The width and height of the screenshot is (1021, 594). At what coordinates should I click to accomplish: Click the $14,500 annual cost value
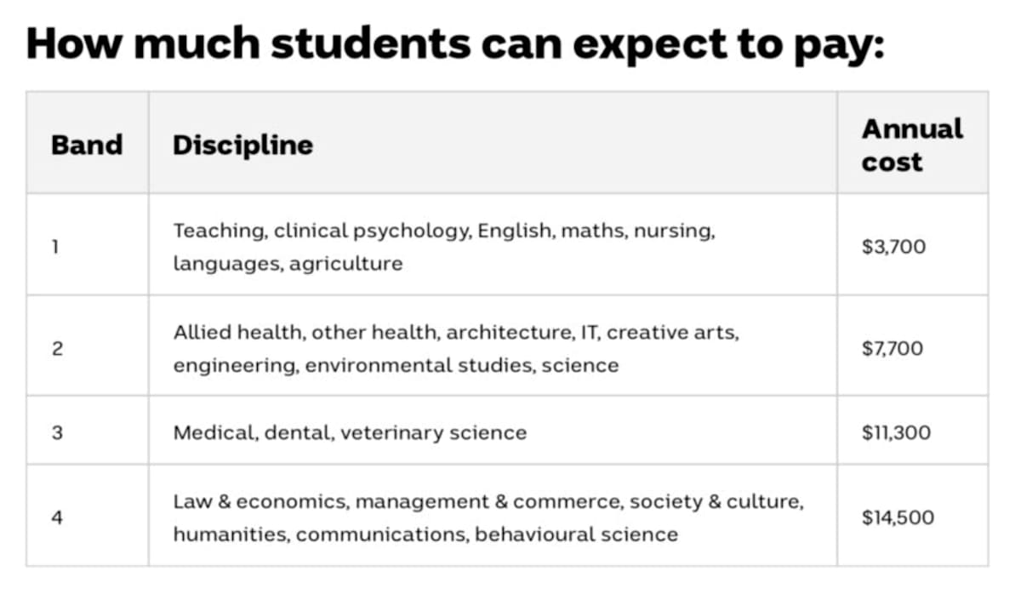click(898, 517)
